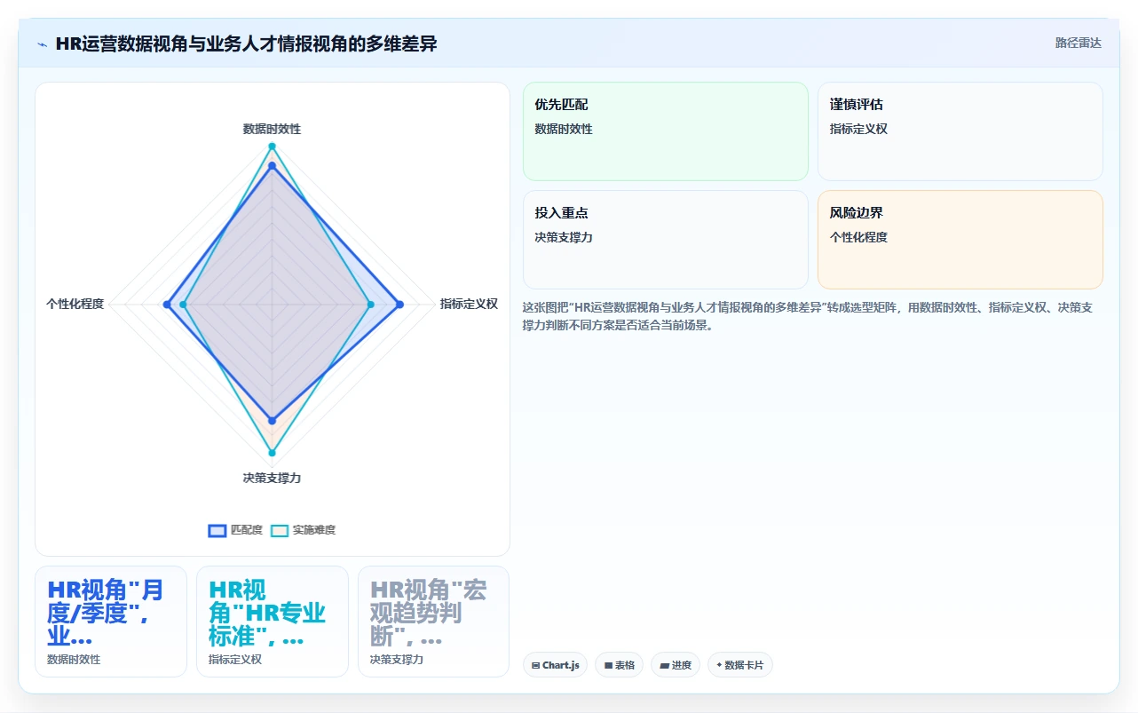Screen dimensions: 1138x713
Task: Click the 个性化程度 axis label on the radar
Action: (x=75, y=304)
